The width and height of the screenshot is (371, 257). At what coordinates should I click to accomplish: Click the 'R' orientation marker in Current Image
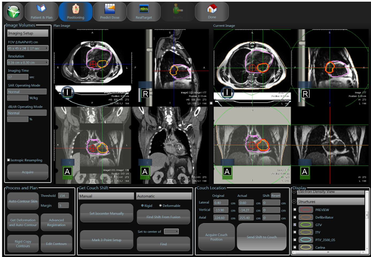(305, 94)
